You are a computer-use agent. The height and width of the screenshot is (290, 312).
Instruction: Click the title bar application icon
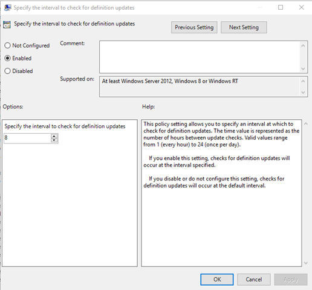click(x=7, y=8)
